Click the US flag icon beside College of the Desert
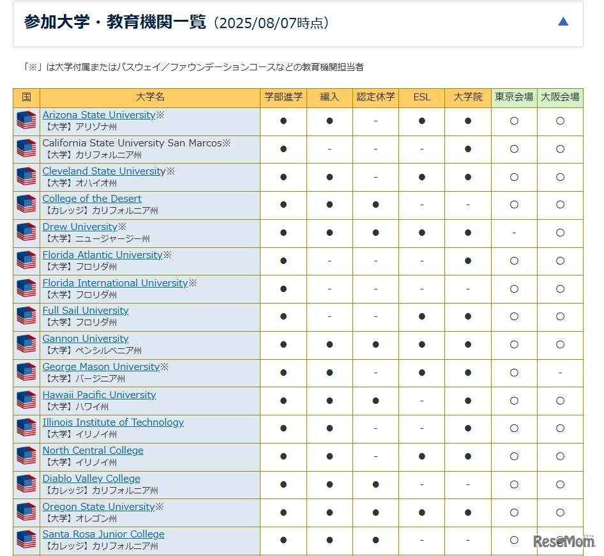 click(x=26, y=205)
